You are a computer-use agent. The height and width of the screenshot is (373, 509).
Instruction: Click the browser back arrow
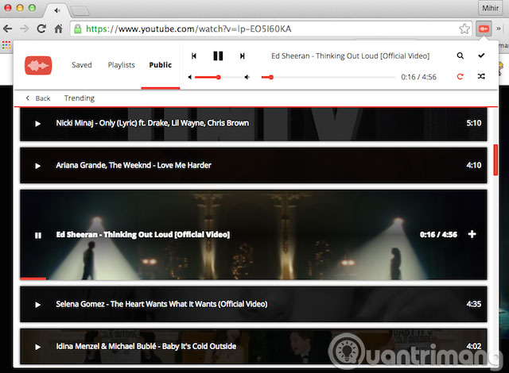click(8, 29)
